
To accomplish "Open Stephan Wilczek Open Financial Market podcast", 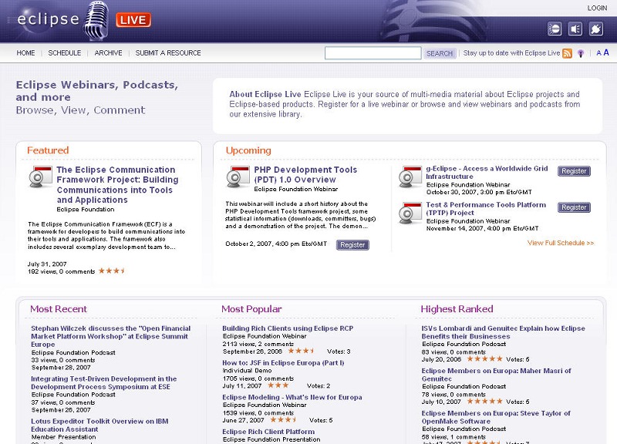I will click(110, 336).
